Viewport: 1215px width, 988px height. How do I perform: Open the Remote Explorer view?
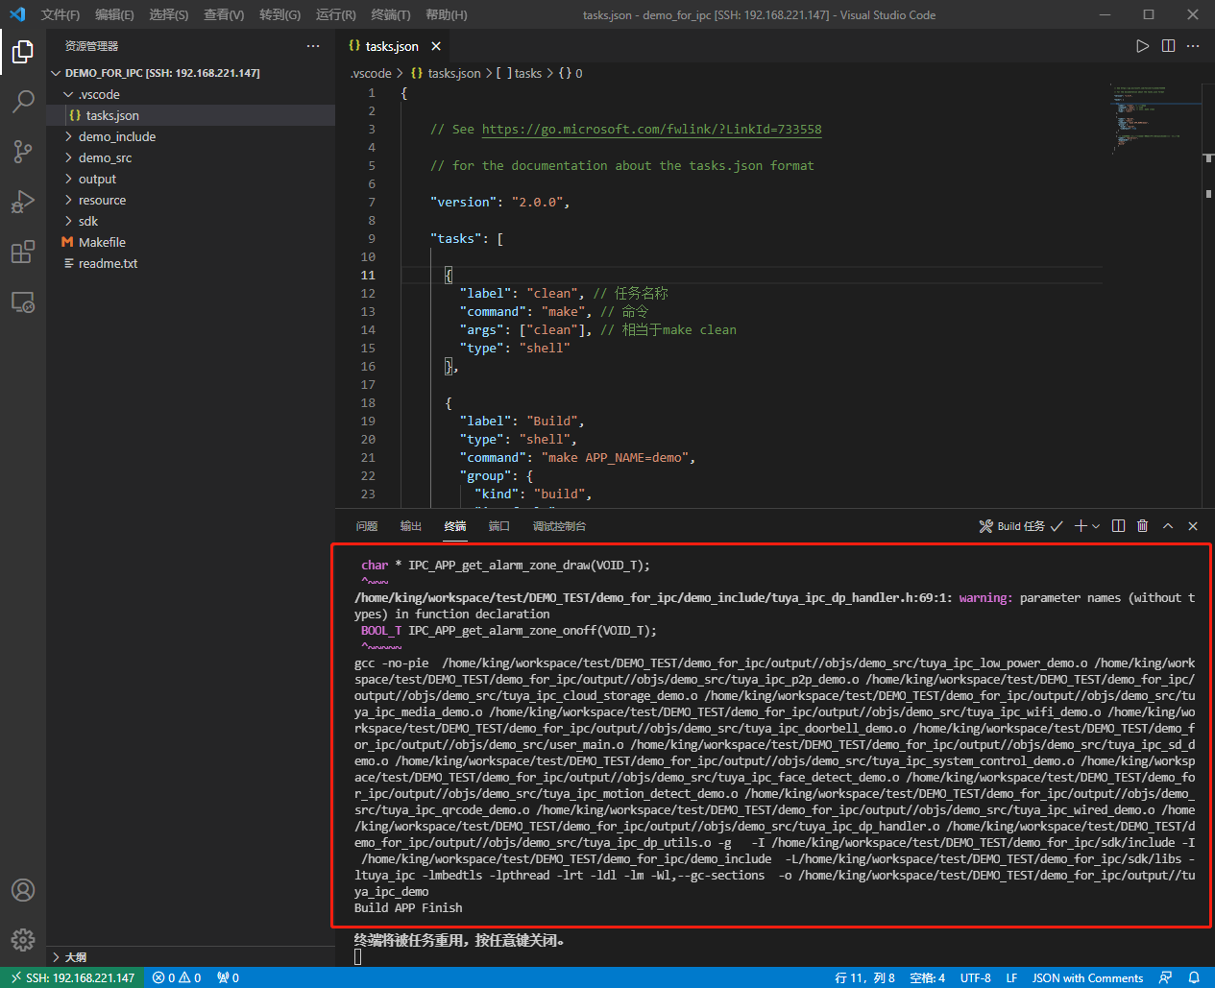pos(23,301)
